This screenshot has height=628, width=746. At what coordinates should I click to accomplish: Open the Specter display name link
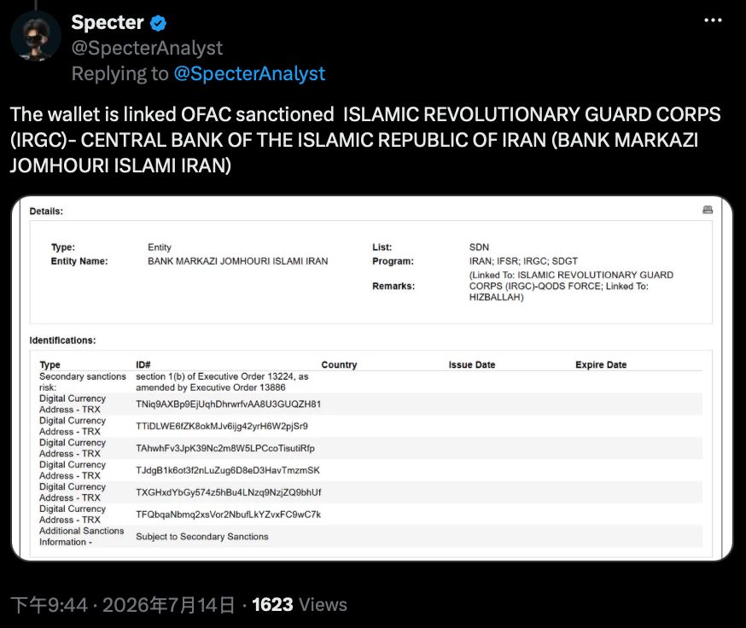click(x=108, y=22)
